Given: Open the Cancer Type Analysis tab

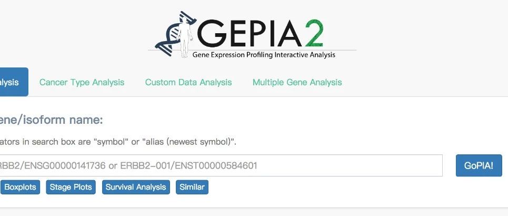Looking at the screenshot, I should tap(82, 82).
